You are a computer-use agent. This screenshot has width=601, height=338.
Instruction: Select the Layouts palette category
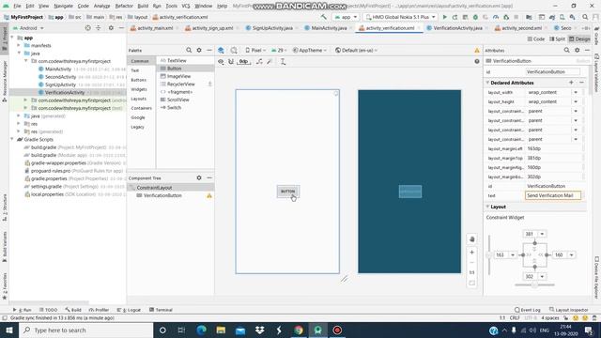point(138,99)
